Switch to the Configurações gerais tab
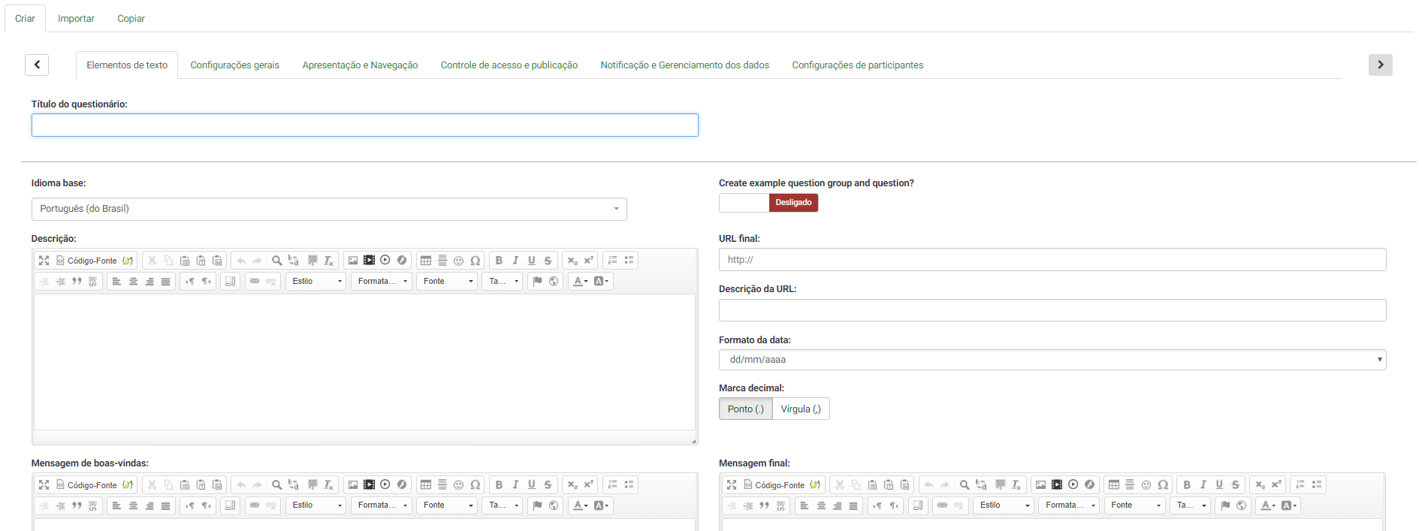The height and width of the screenshot is (531, 1422). (234, 65)
